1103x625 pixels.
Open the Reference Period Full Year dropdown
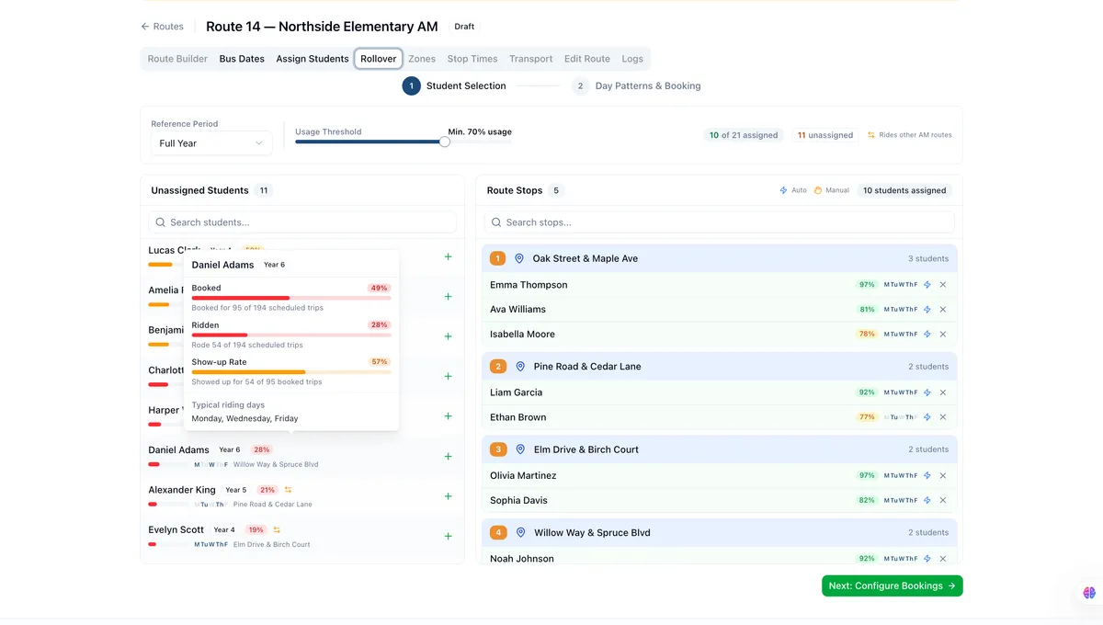coord(211,143)
